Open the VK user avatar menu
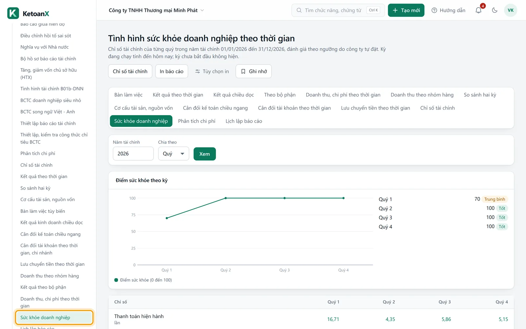The image size is (526, 329). click(x=511, y=10)
